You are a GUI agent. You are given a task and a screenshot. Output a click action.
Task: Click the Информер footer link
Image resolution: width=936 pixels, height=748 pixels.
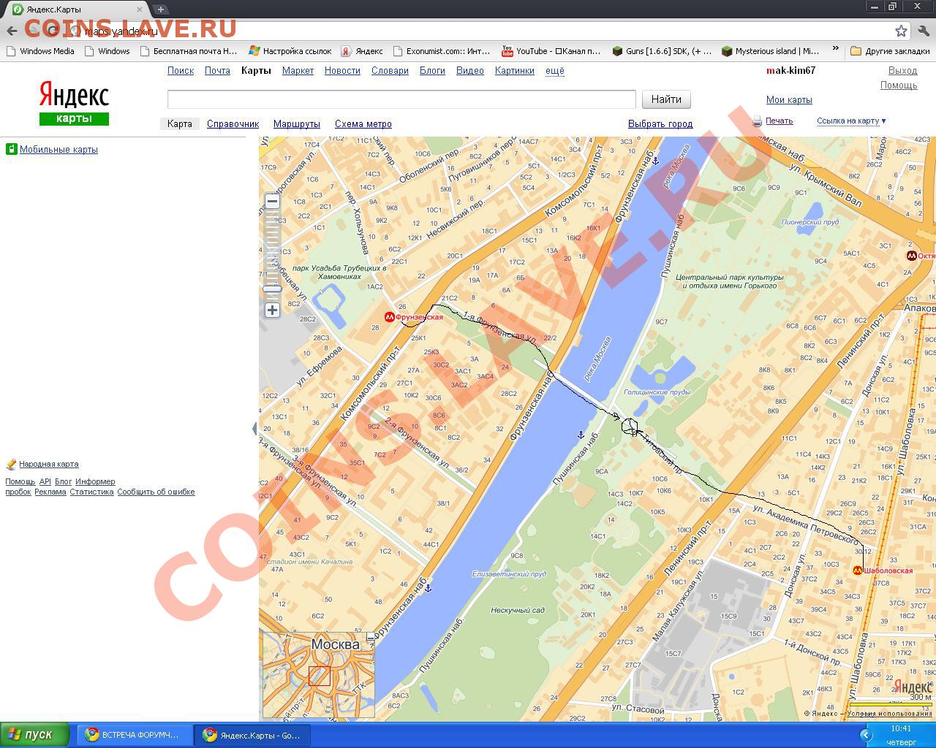pyautogui.click(x=95, y=482)
